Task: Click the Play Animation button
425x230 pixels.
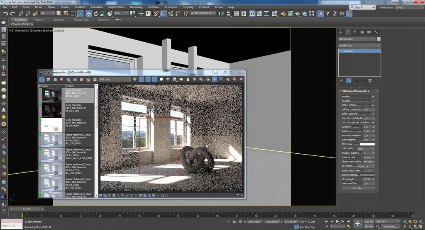Action: coord(337,221)
